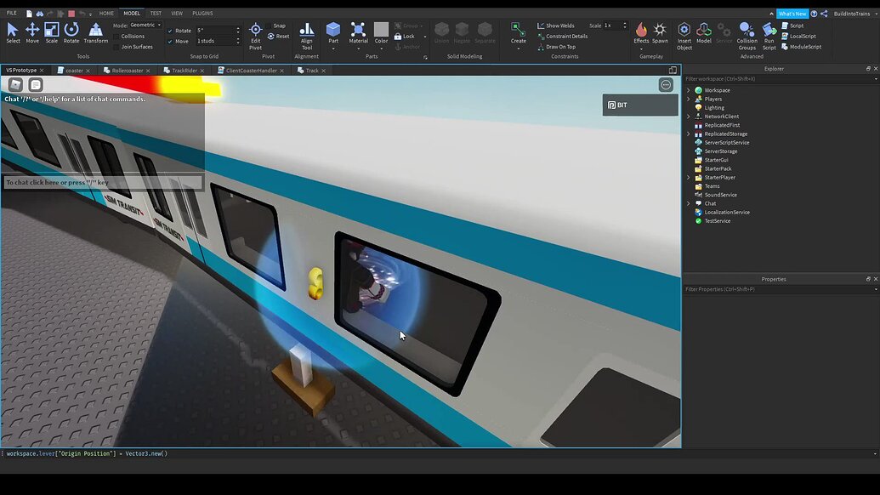This screenshot has width=880, height=495.
Task: Reset the pivot with Reset
Action: [278, 37]
